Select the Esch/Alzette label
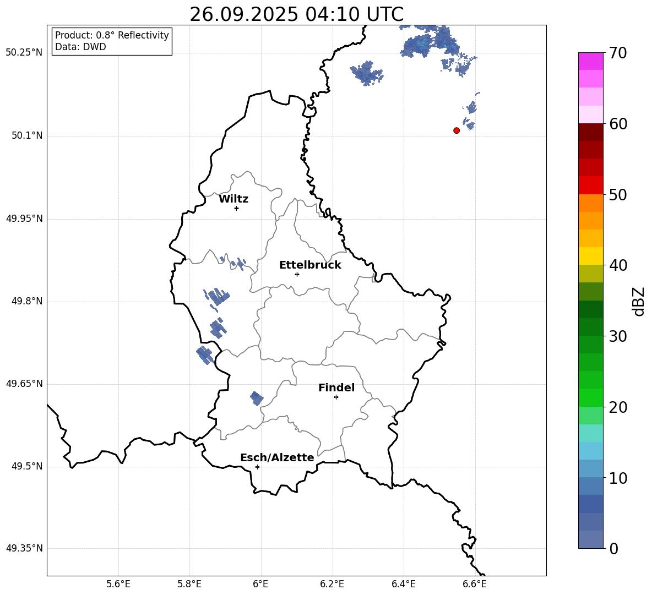This screenshot has width=652, height=595. click(x=277, y=458)
